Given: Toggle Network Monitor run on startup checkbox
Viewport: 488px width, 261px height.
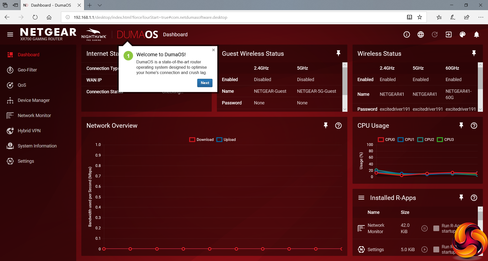Looking at the screenshot, I should (436, 228).
